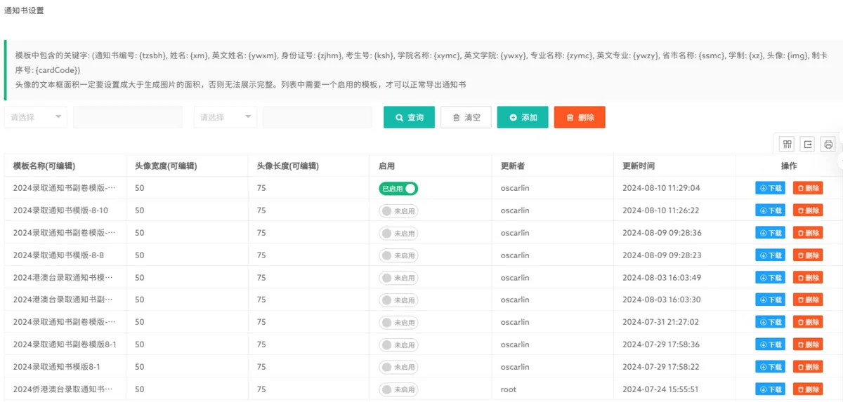Image resolution: width=843 pixels, height=402 pixels.
Task: Download the 2024录取通知书模版-8-10 template
Action: click(770, 210)
